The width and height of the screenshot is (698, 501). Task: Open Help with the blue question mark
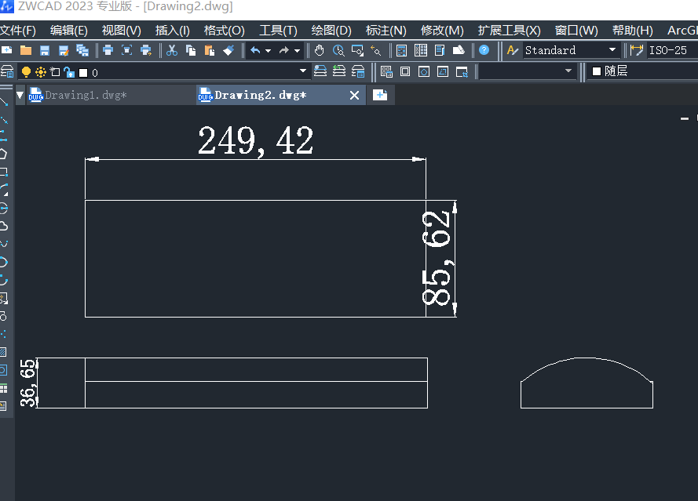click(484, 50)
